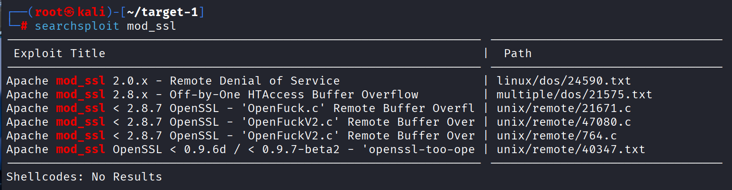Click the Shellcodes: No Results line
Screen dimensions: 732x190
tap(84, 177)
